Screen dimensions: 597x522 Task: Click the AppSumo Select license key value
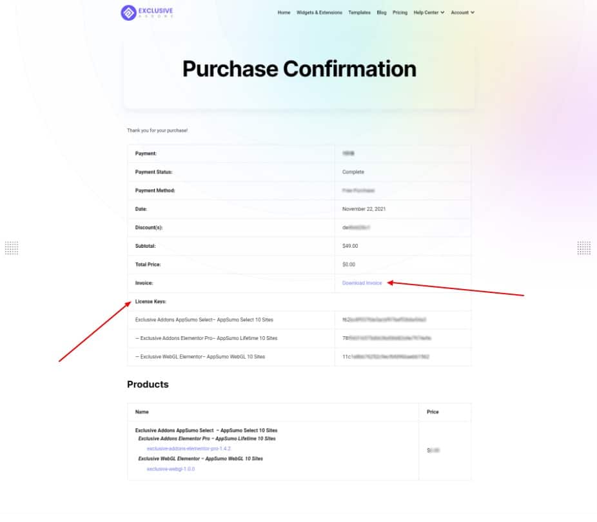tap(384, 319)
